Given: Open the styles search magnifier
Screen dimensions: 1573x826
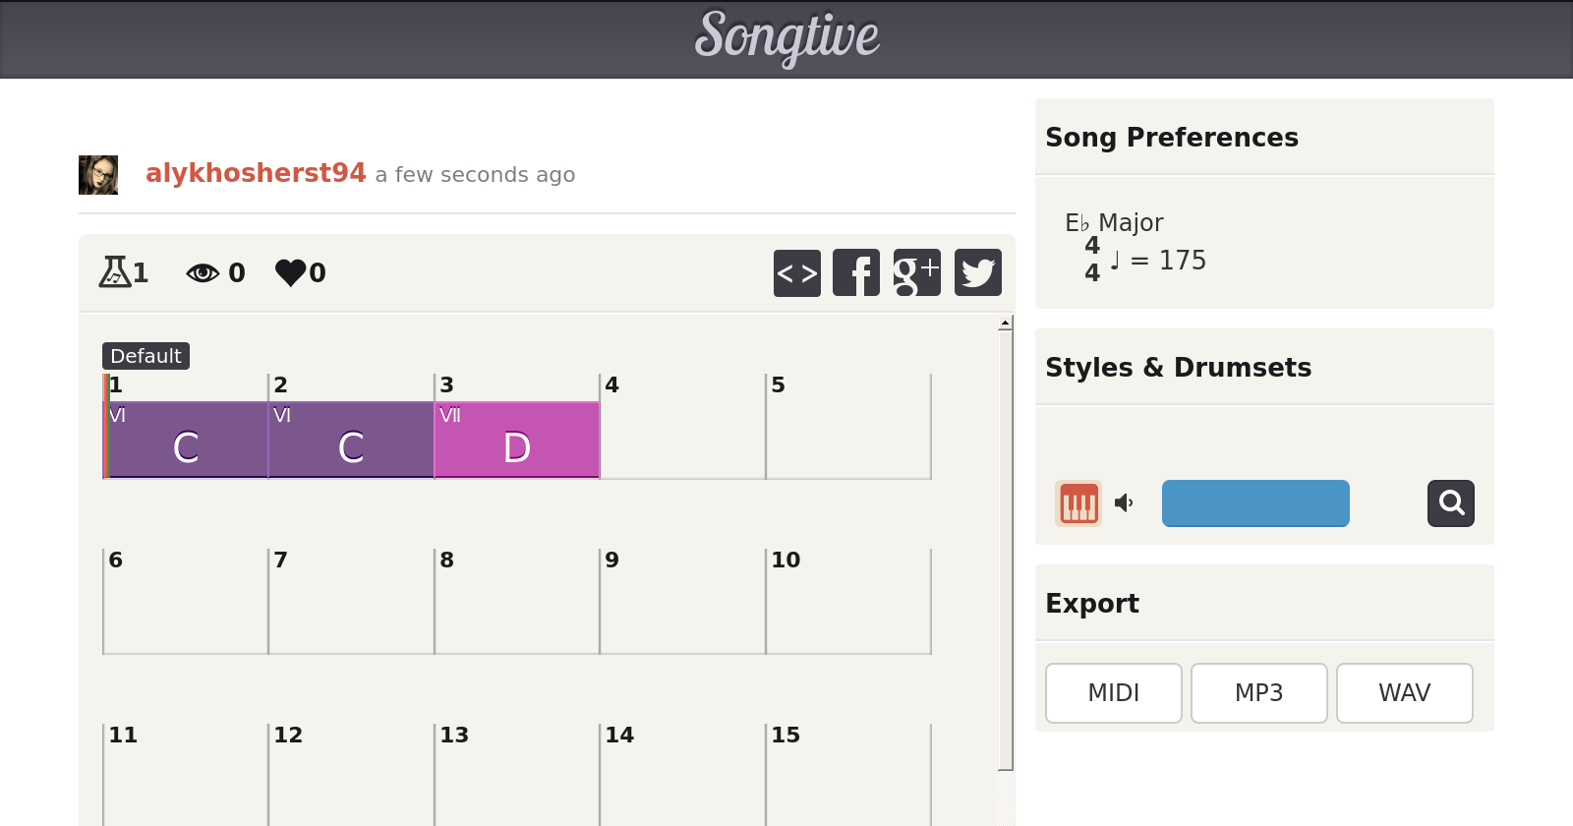Looking at the screenshot, I should tap(1450, 503).
